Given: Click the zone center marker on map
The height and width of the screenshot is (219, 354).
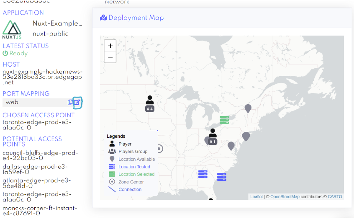Looking at the screenshot, I should [159, 149].
